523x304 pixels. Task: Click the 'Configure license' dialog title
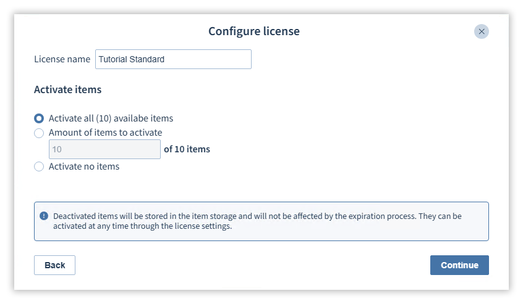[254, 31]
